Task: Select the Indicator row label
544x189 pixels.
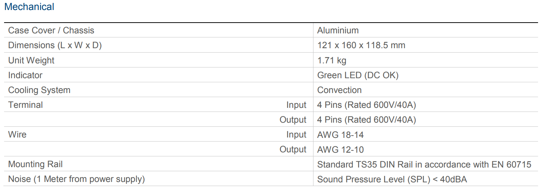Action: coord(25,75)
